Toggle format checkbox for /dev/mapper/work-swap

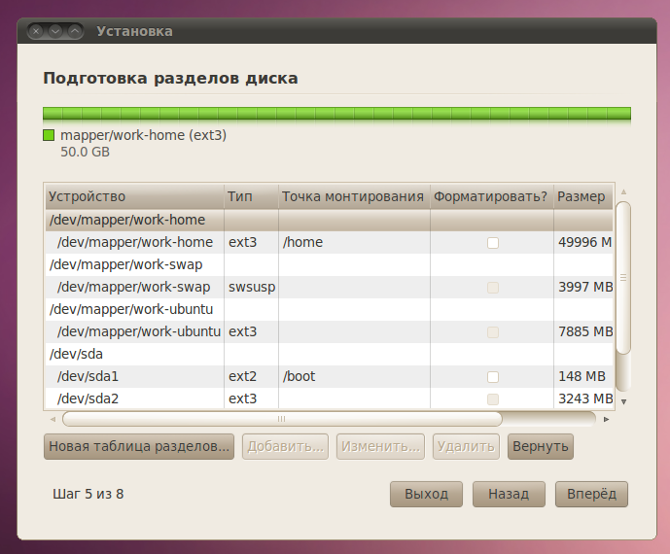coord(493,288)
